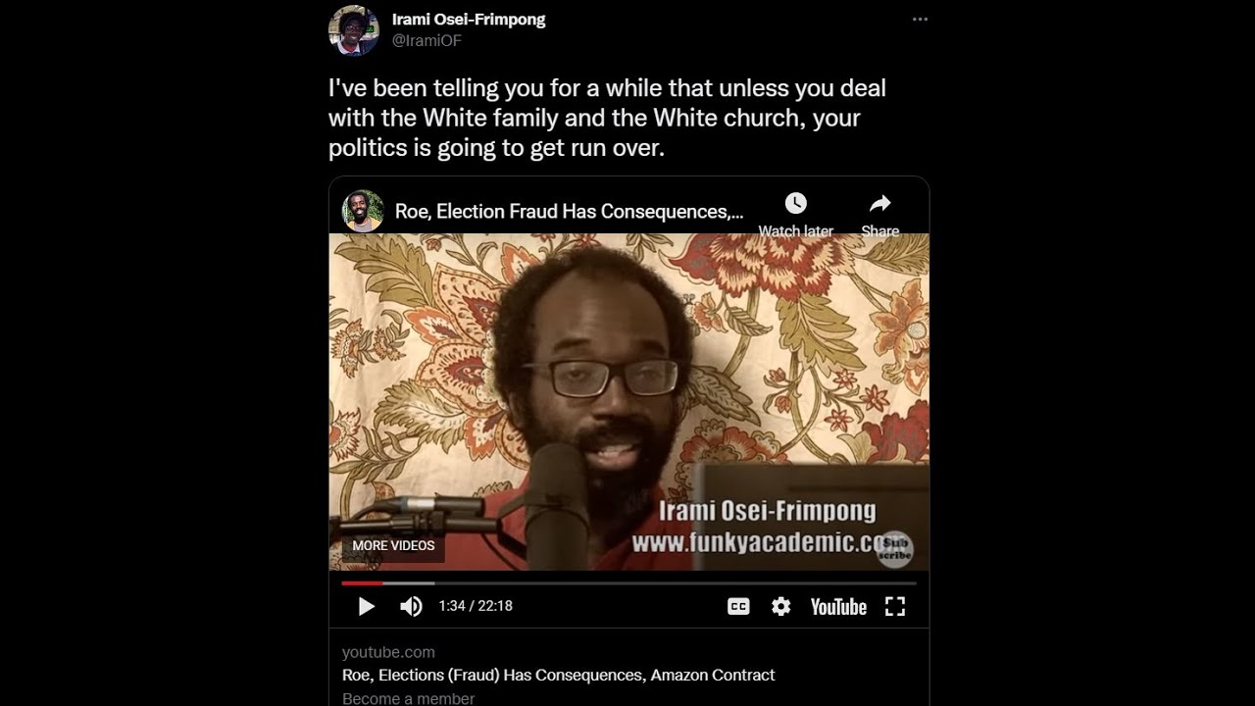
Task: Click the 1:34 / 22:18 time display
Action: click(x=476, y=606)
